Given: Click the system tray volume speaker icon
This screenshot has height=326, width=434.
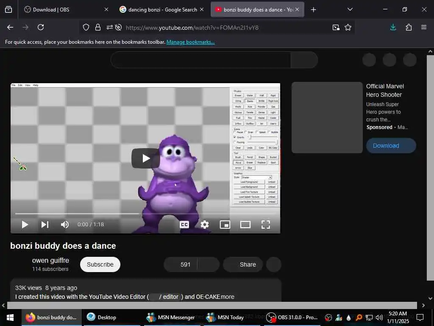Looking at the screenshot, I should pyautogui.click(x=379, y=318).
